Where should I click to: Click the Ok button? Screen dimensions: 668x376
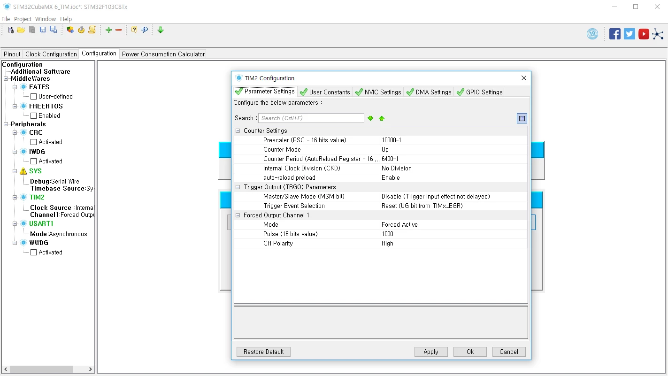pos(470,352)
